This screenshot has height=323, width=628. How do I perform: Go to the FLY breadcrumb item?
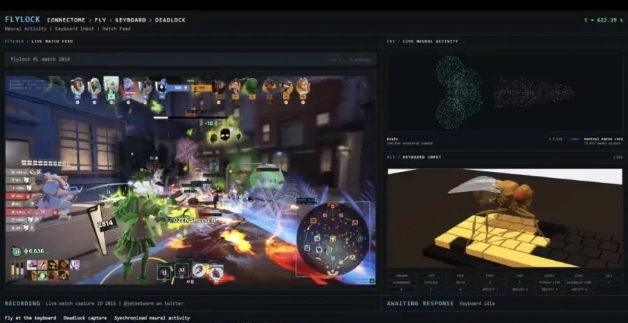[100, 20]
